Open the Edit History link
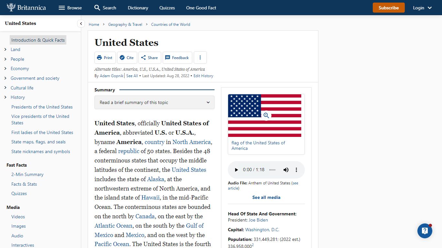The image size is (442, 248). pos(203,76)
